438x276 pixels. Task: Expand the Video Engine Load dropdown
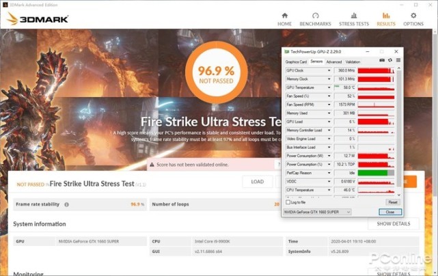[329, 139]
